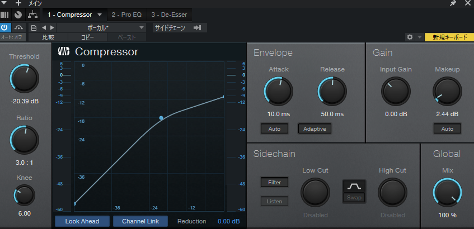Image resolution: width=474 pixels, height=229 pixels.
Task: Go to previous preset arrow
Action: coord(44,28)
